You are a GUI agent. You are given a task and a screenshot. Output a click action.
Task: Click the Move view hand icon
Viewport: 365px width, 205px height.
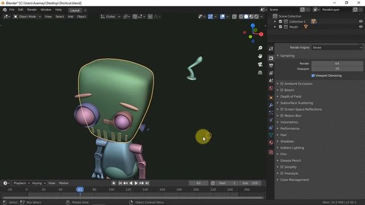260,56
